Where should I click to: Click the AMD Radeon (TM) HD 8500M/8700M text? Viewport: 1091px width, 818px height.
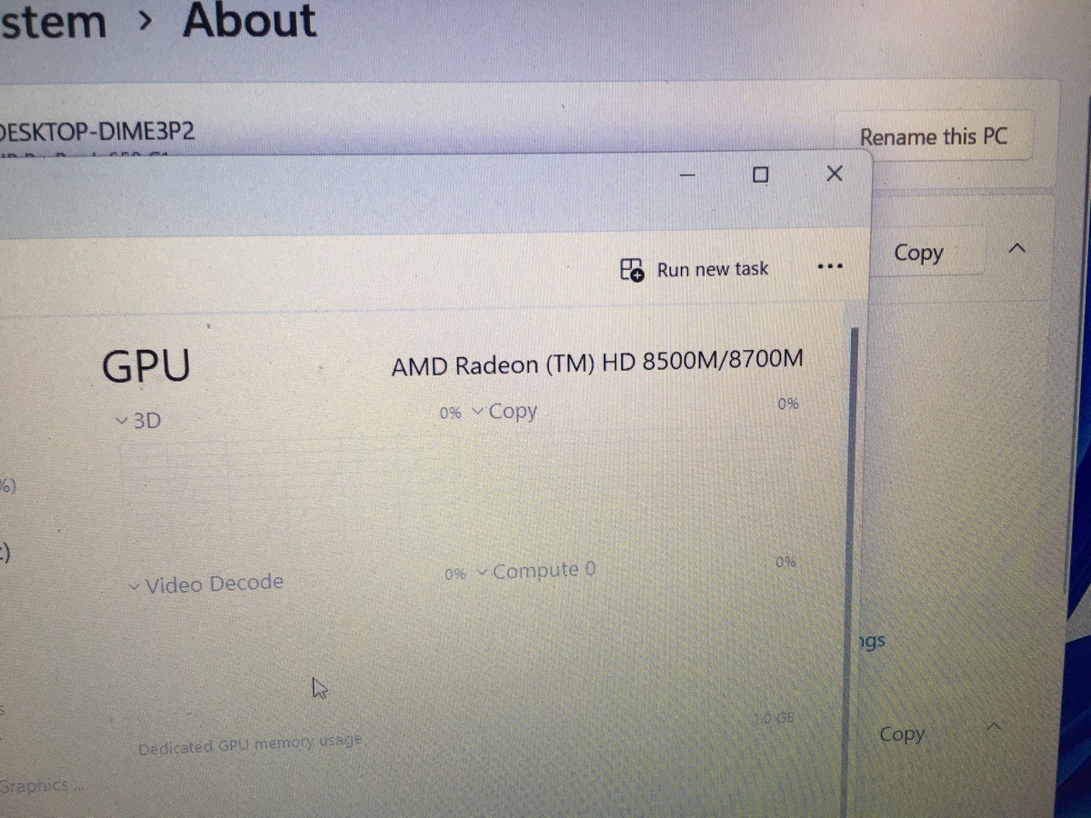click(x=597, y=363)
